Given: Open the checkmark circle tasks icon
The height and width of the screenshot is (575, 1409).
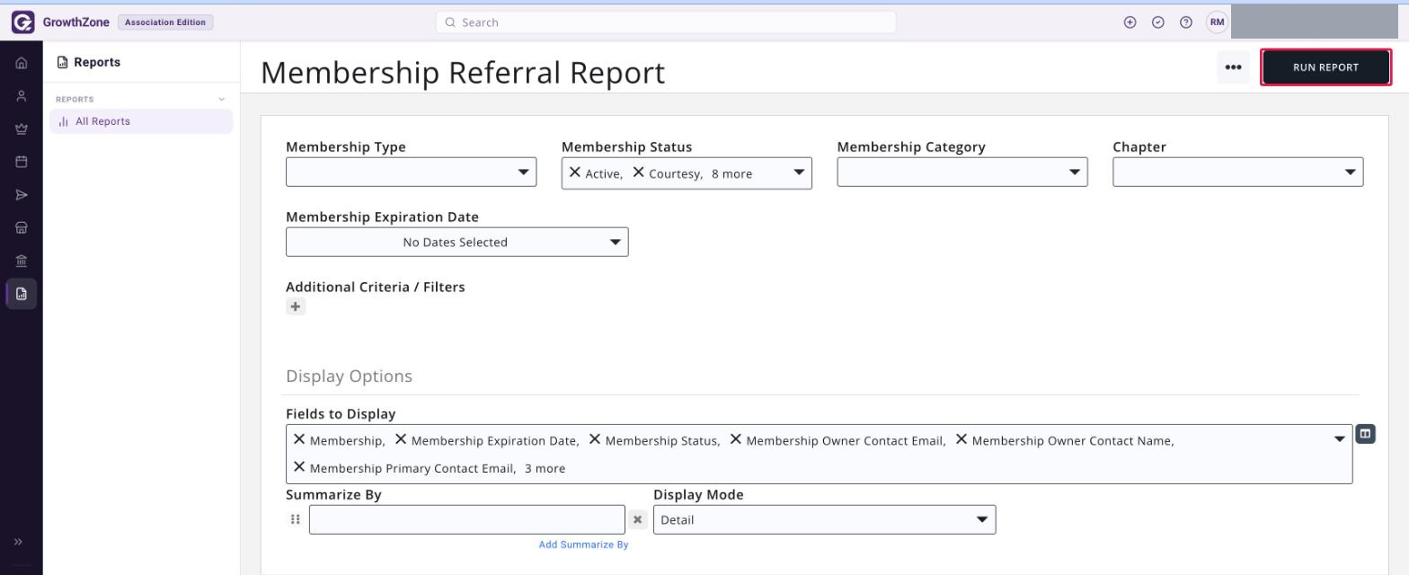Looking at the screenshot, I should tap(1158, 22).
